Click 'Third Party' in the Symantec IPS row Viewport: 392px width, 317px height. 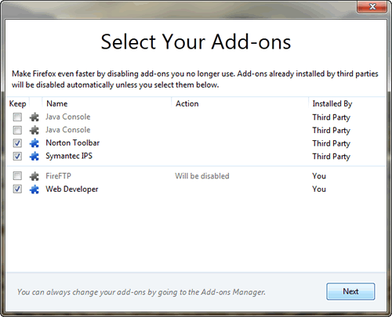(x=331, y=157)
